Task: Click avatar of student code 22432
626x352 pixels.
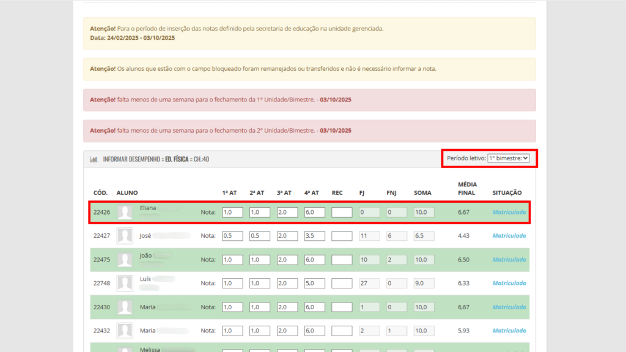Action: pos(125,331)
